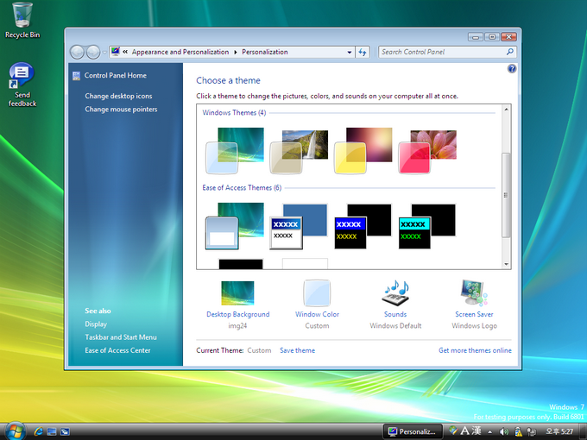This screenshot has width=587, height=440.
Task: Click the Back navigation arrow
Action: tap(77, 52)
